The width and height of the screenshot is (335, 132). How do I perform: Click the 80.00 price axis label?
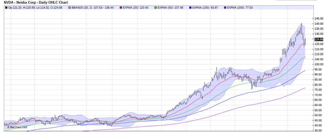pos(319,85)
